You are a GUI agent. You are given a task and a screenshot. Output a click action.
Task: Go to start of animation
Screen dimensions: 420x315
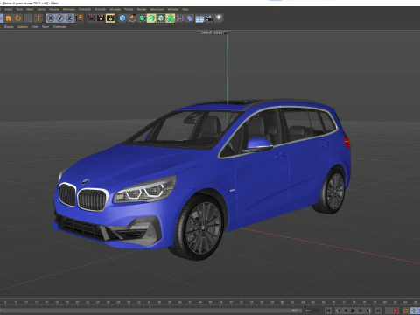click(x=328, y=311)
